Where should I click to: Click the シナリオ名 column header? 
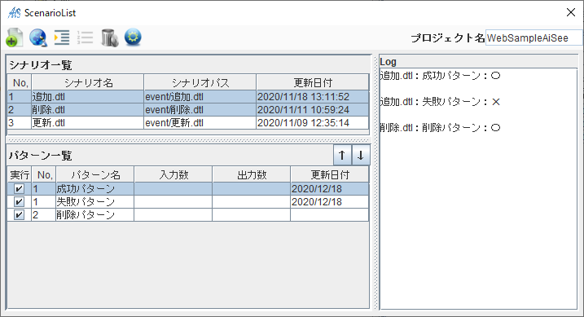tap(88, 82)
